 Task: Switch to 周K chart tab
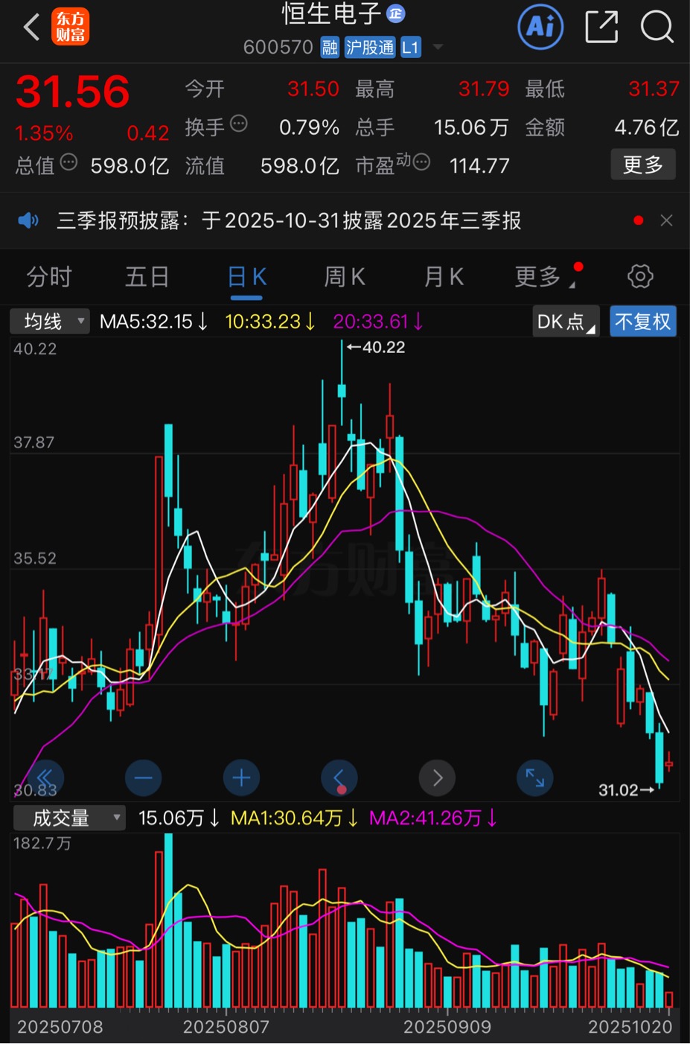coord(344,277)
